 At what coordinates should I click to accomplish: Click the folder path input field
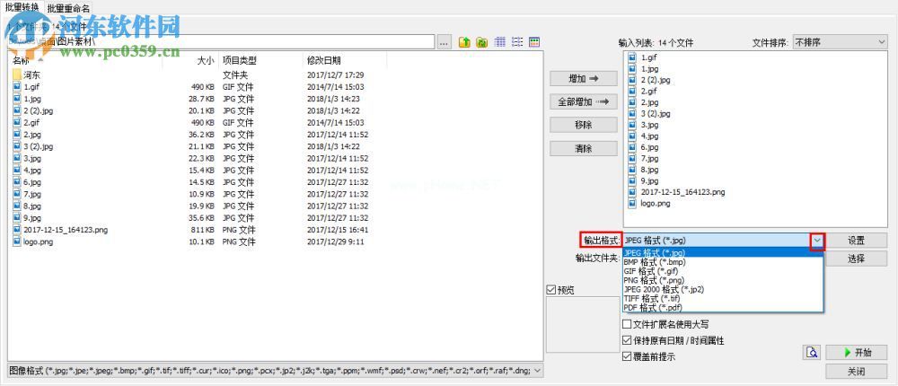click(222, 42)
